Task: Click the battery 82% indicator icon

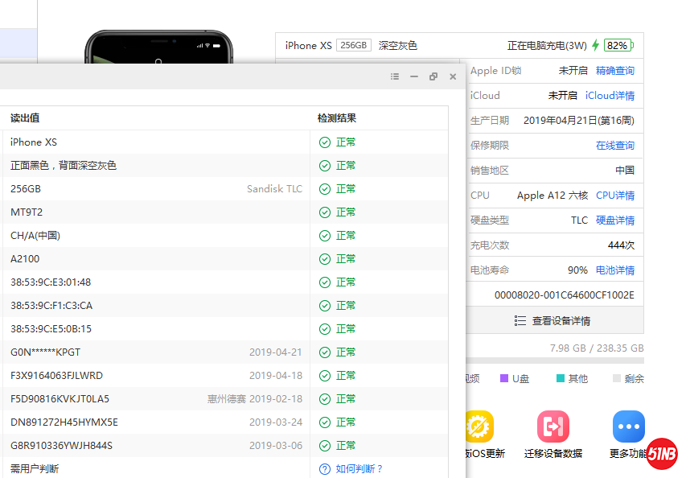Action: (x=618, y=46)
